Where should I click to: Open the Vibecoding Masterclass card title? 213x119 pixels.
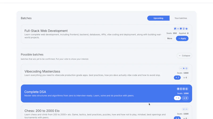tap(42, 71)
